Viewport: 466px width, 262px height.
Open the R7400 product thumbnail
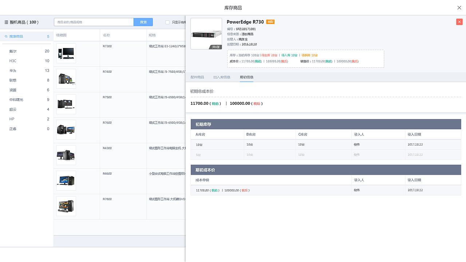(66, 79)
